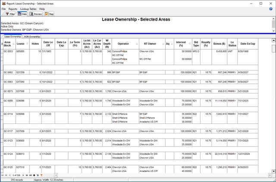Select Area Block cell GC 0114
Image resolution: width=276 pixels, height=182 pixels.
pyautogui.click(x=9, y=114)
